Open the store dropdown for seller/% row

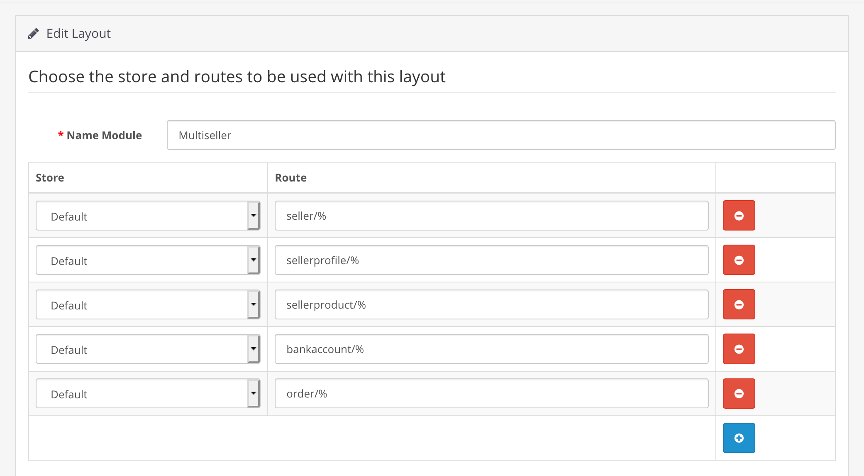point(254,215)
